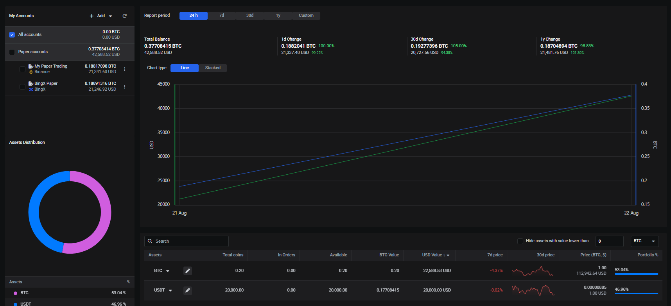Click the purple BTC donut segment
The height and width of the screenshot is (306, 671).
pos(106,213)
